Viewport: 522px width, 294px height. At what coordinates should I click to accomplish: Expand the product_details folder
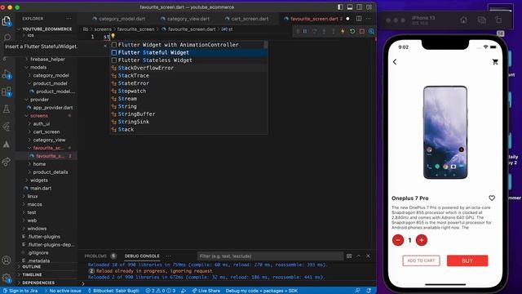pos(51,172)
